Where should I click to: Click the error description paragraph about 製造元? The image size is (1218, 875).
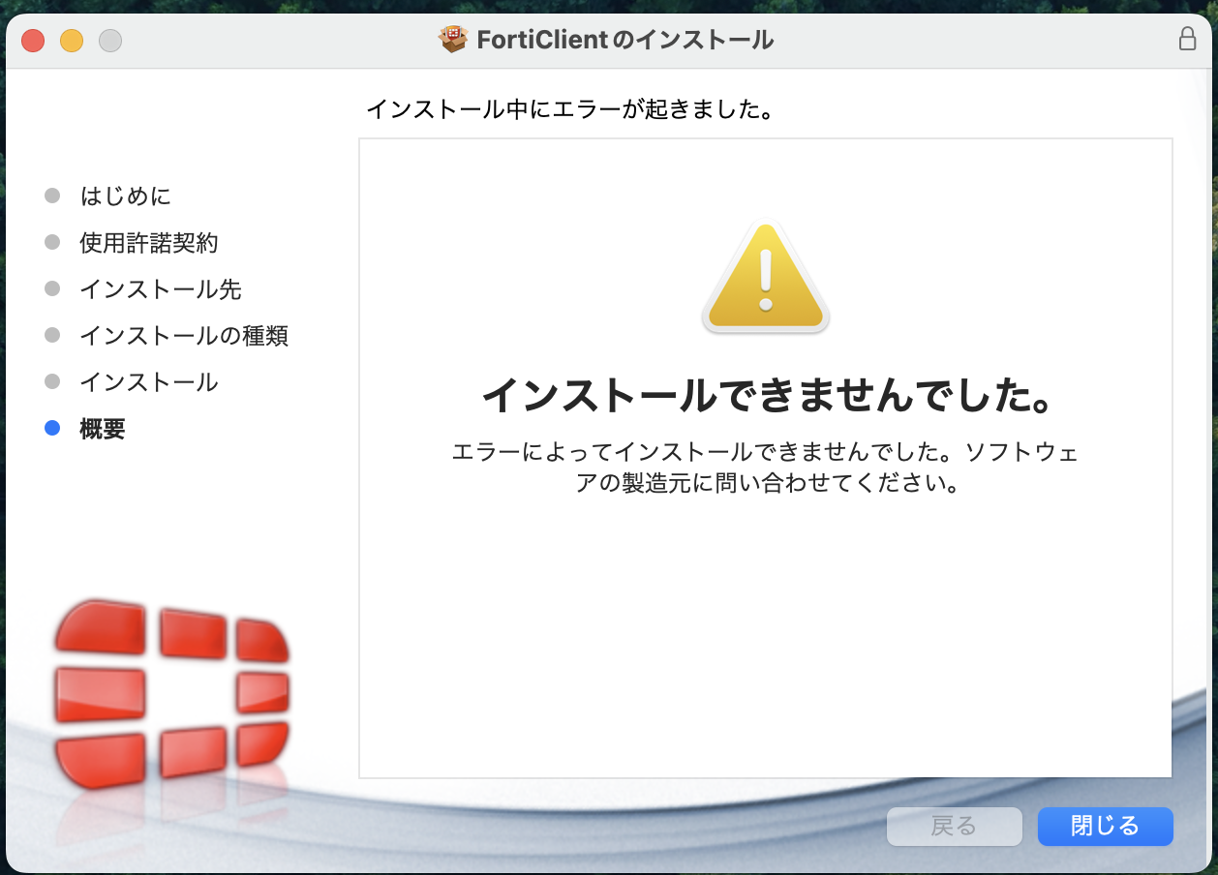pyautogui.click(x=766, y=467)
